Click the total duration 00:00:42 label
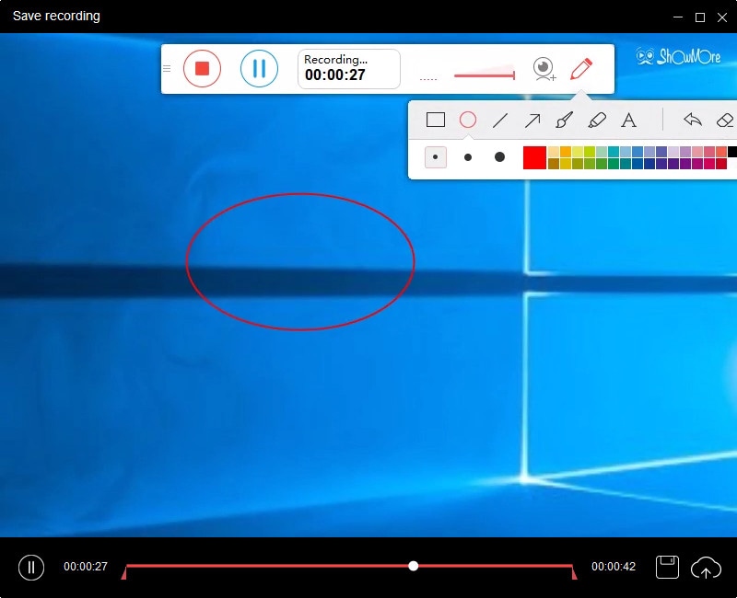 [614, 567]
